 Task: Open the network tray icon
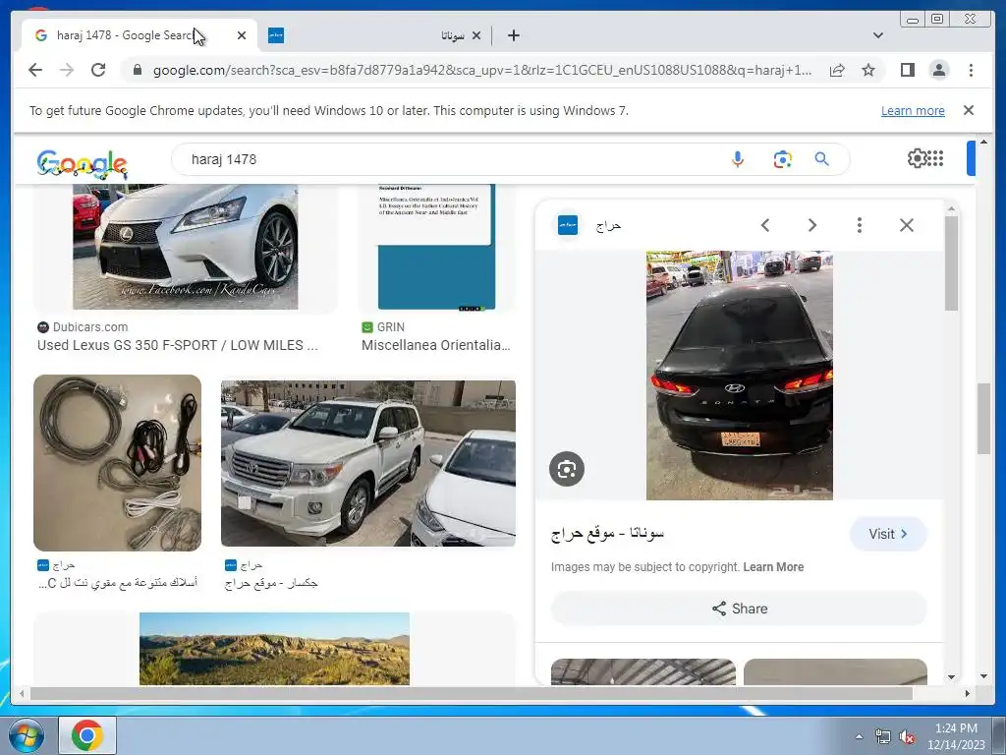(x=883, y=737)
